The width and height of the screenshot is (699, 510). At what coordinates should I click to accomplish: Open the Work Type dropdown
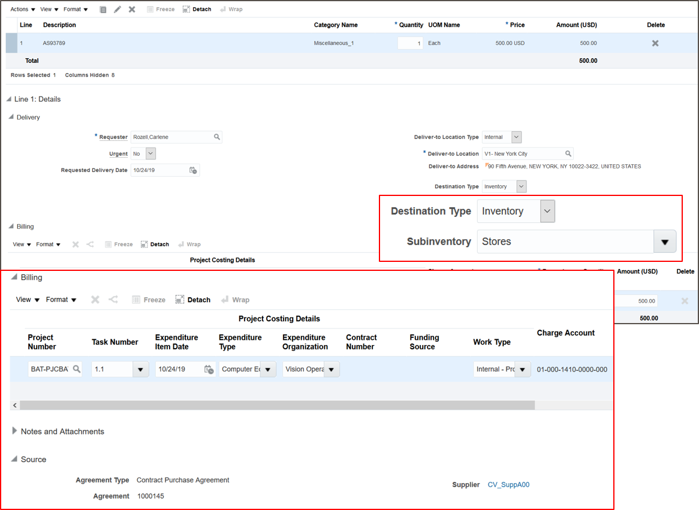point(523,369)
